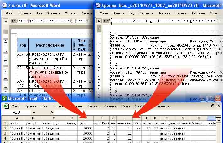The height and width of the screenshot is (143, 223).
Task: Click tab selector button on Аренда Word ruler
Action: 99,21
